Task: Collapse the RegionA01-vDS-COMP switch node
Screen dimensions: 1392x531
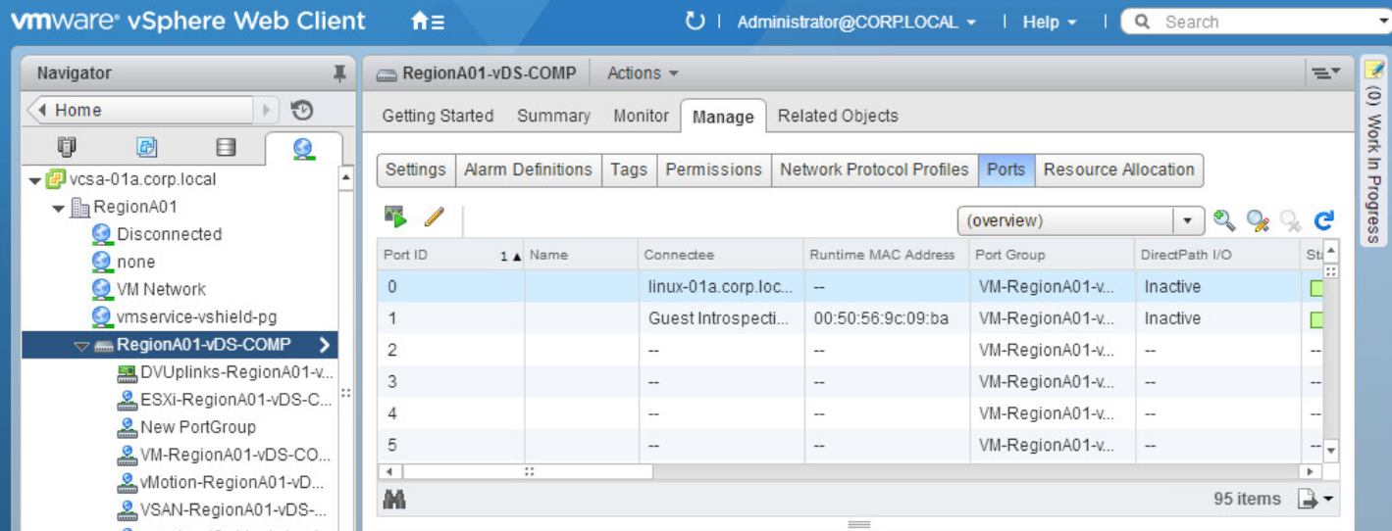Action: [81, 345]
